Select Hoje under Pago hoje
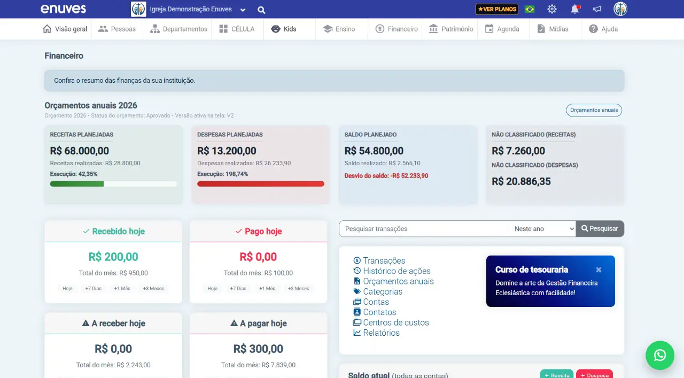 pyautogui.click(x=212, y=288)
